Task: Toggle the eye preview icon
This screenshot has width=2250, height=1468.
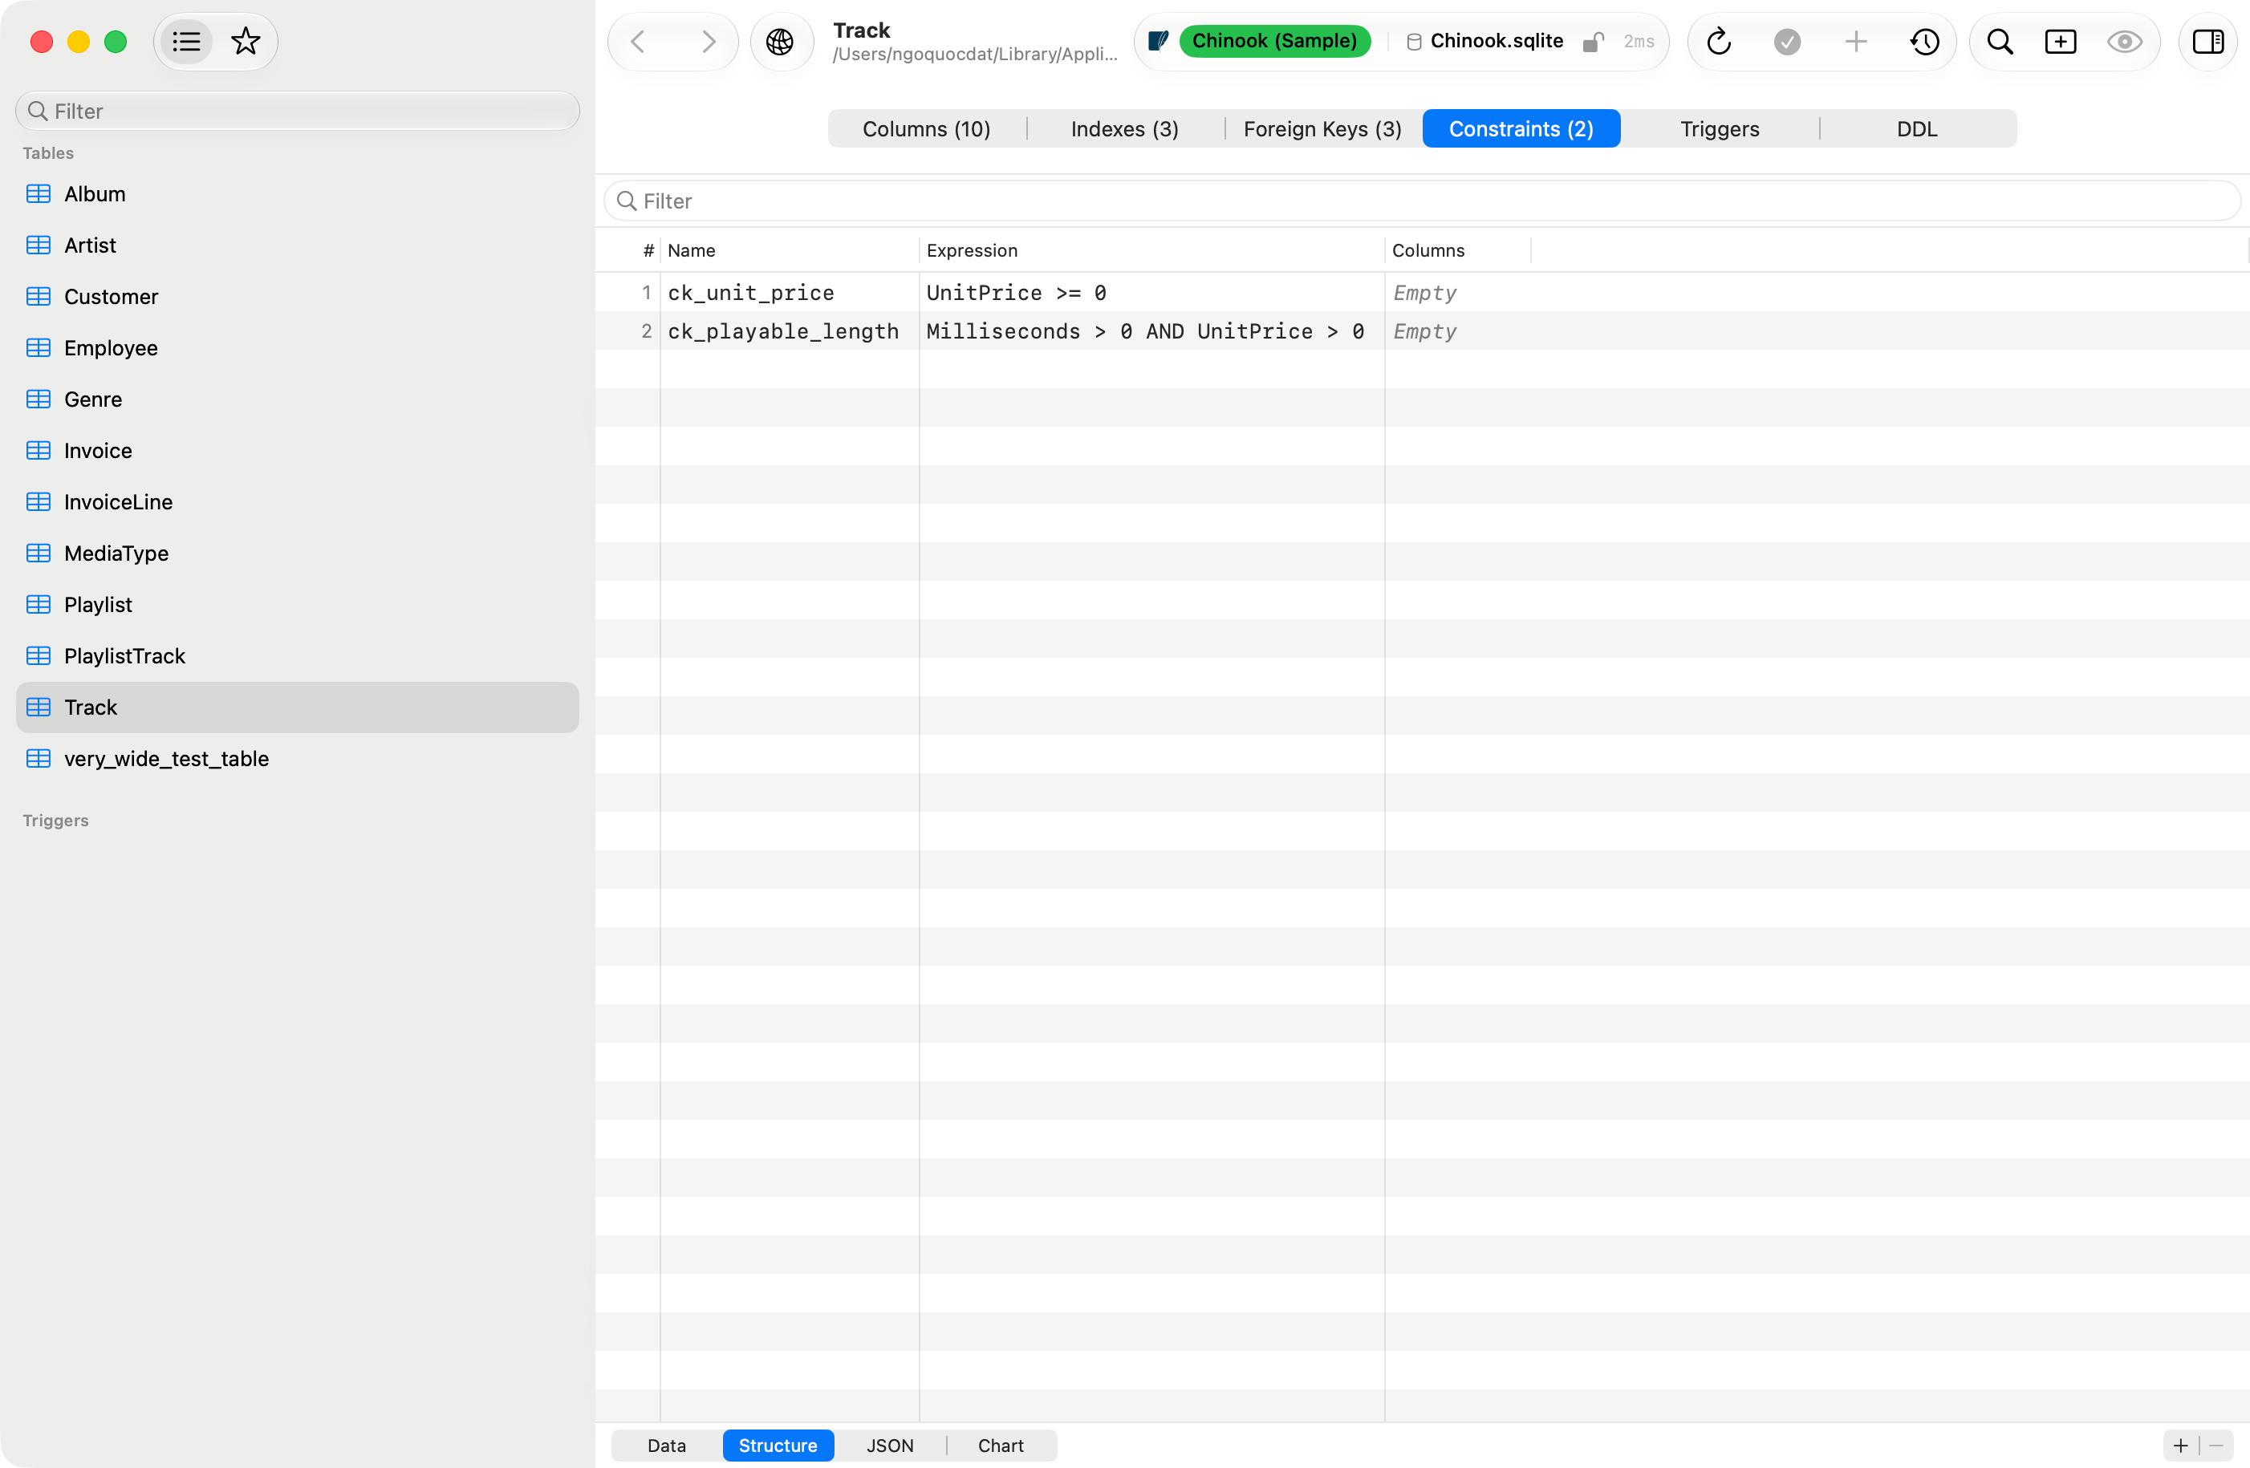Action: [x=2124, y=42]
